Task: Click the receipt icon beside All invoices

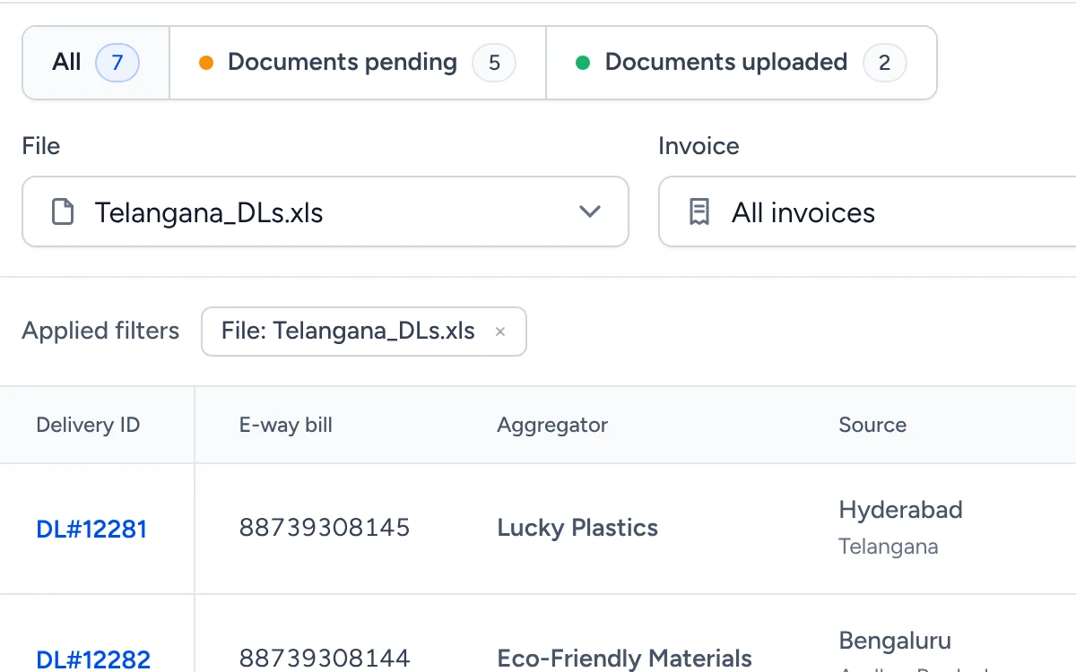Action: [x=699, y=212]
